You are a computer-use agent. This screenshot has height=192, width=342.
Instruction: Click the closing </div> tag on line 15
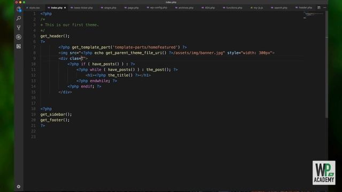point(65,92)
